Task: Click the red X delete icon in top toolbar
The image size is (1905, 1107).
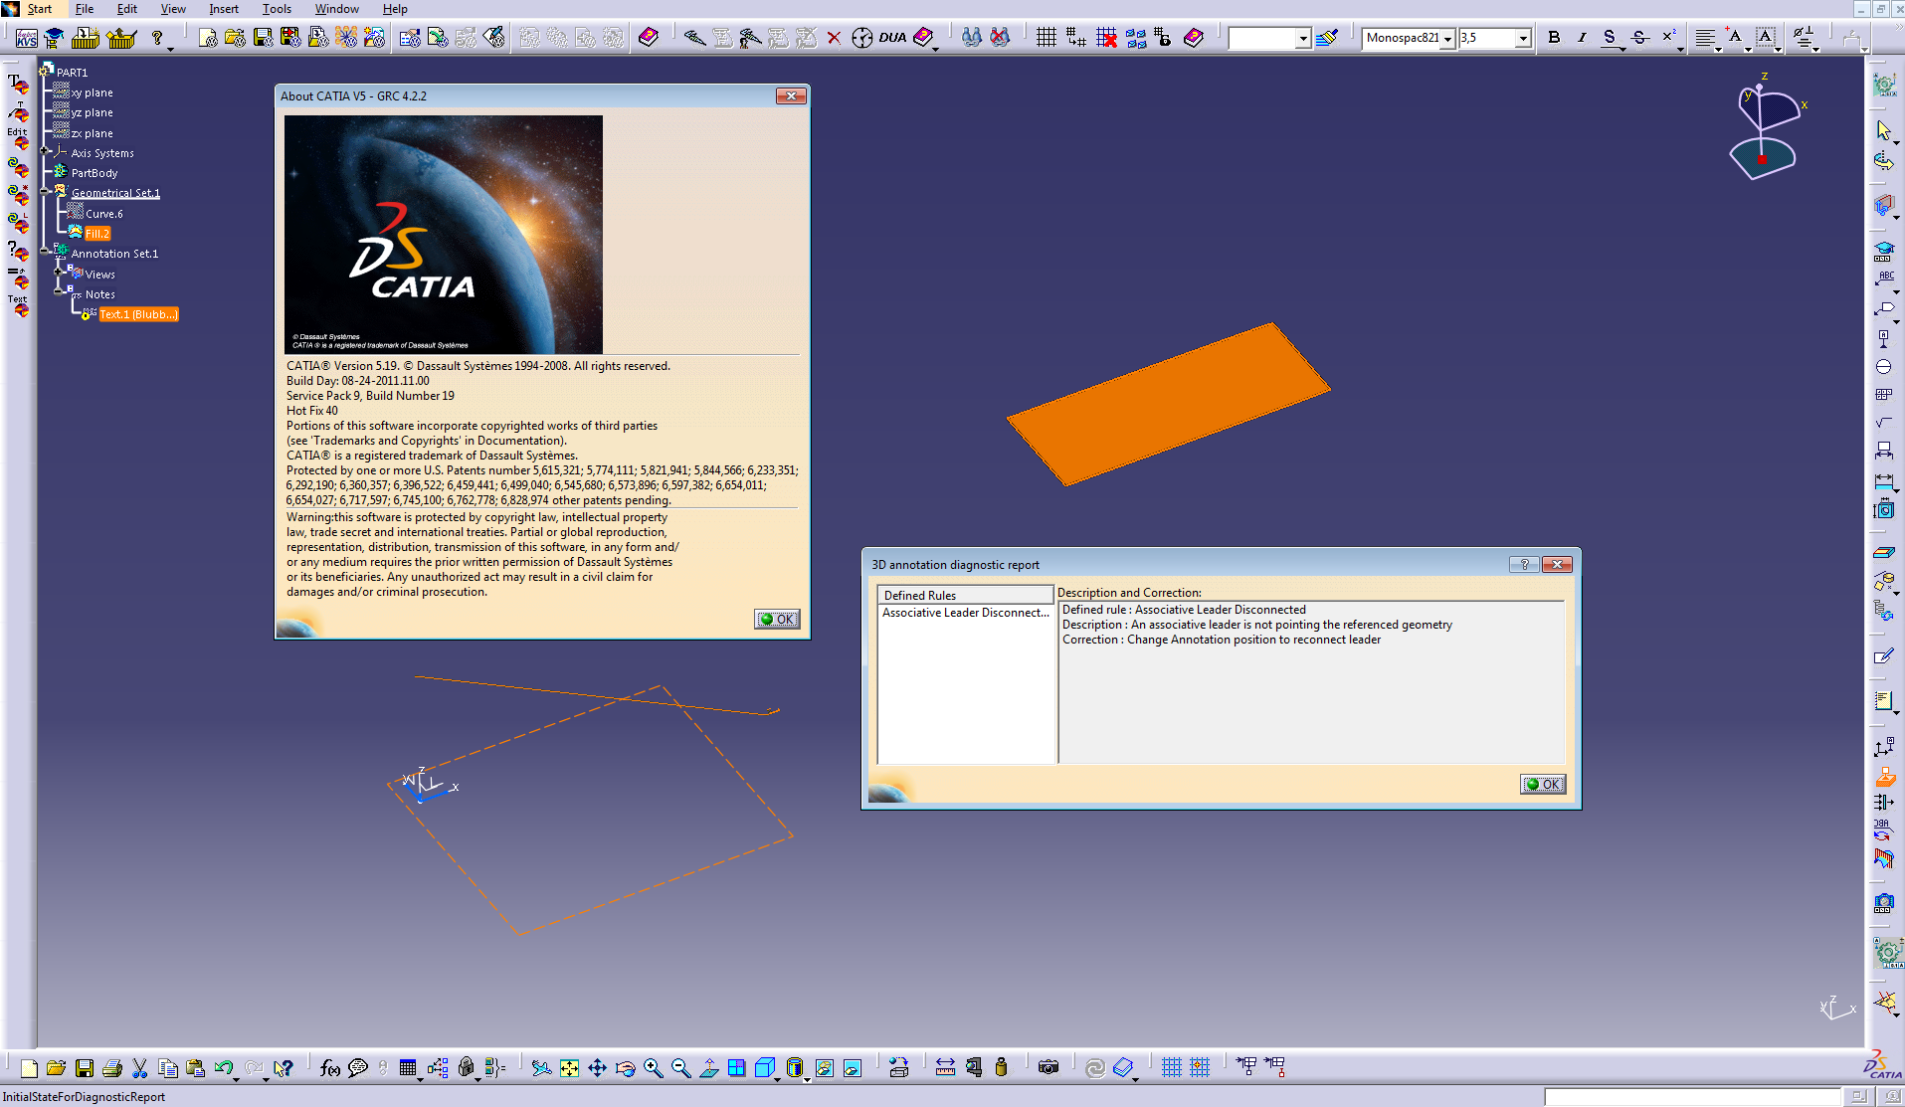Action: coord(834,38)
